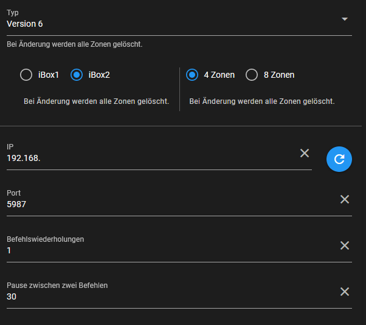Click the 8 Zonen label text
366x325 pixels.
279,75
